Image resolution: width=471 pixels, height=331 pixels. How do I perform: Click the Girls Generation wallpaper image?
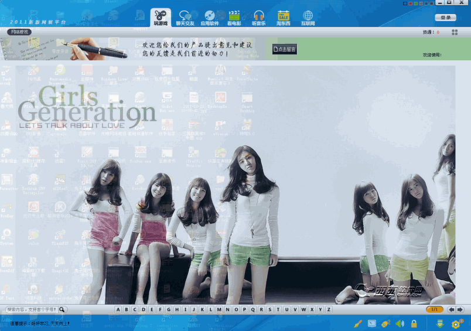coord(235,185)
